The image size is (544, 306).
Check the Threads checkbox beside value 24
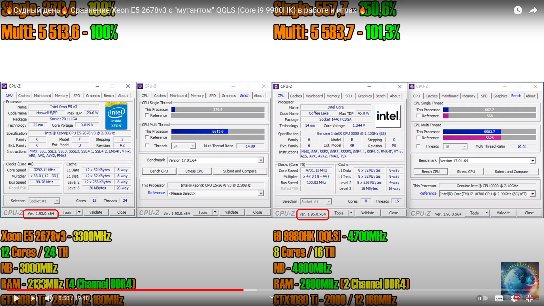147,146
